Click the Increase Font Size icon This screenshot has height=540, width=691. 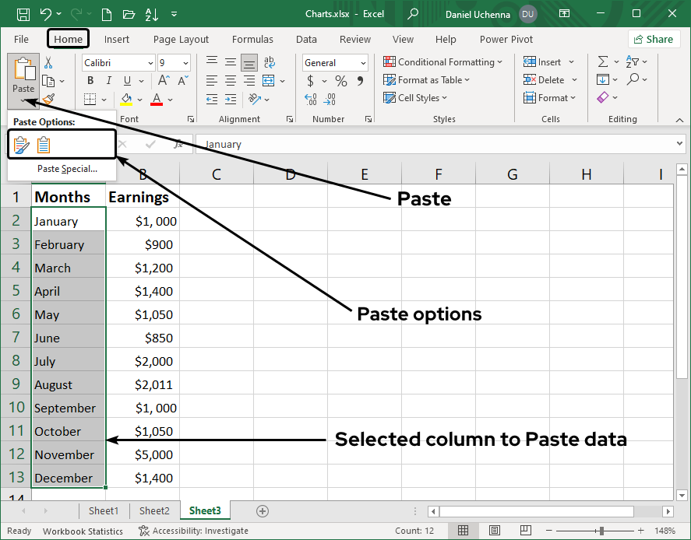(x=164, y=81)
